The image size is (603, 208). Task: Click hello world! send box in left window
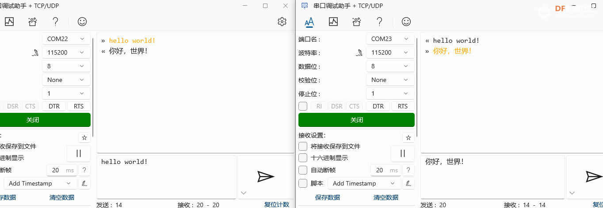(166, 177)
